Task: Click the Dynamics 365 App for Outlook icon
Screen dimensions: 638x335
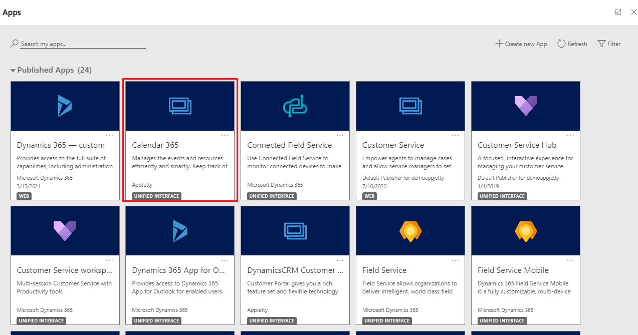Action: (180, 230)
